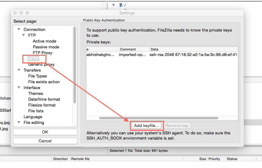
Task: Collapse the root directory node in main window
Action: (114, 5)
